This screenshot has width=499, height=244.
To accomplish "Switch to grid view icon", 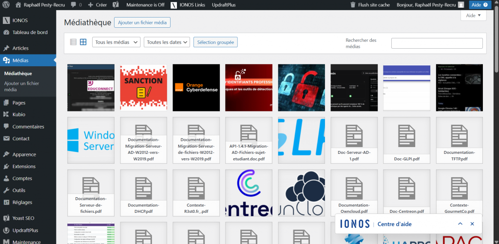I will [83, 42].
